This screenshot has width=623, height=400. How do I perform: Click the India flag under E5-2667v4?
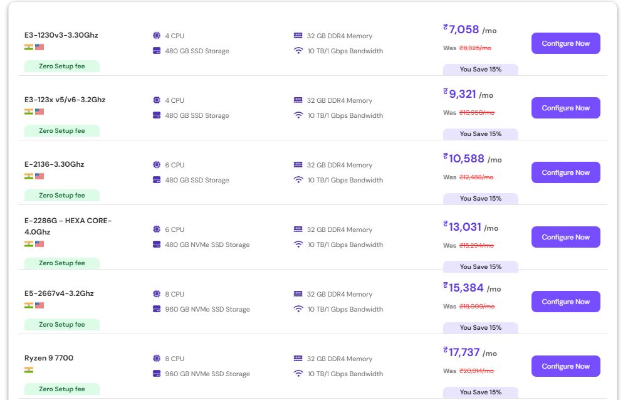tap(29, 305)
